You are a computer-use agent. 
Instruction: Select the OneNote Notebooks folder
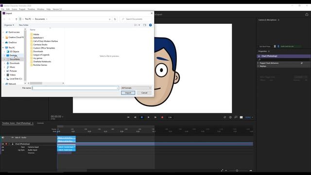pos(42,62)
